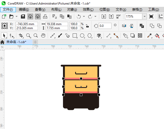This screenshot has width=164, height=129.
Task: Select the Ellipse tool
Action: click(x=82, y=35)
